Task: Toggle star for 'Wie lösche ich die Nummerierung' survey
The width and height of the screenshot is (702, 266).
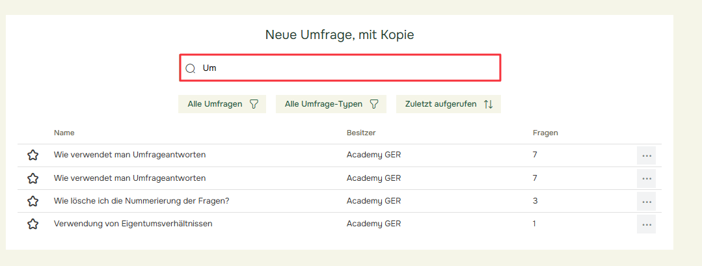Action: (33, 201)
